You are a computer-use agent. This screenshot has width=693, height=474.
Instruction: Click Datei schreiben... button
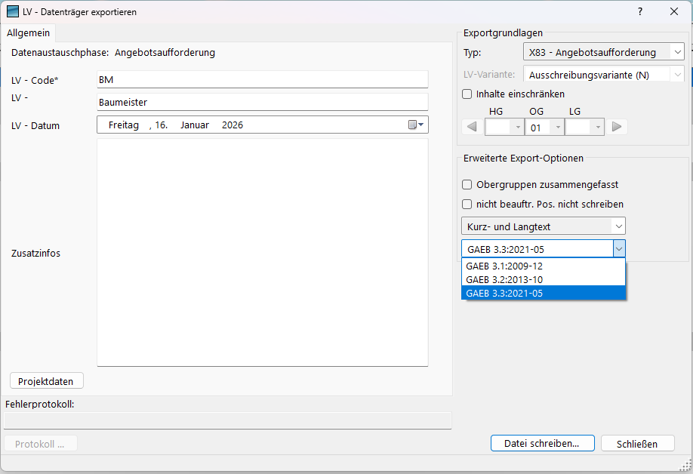tap(542, 444)
